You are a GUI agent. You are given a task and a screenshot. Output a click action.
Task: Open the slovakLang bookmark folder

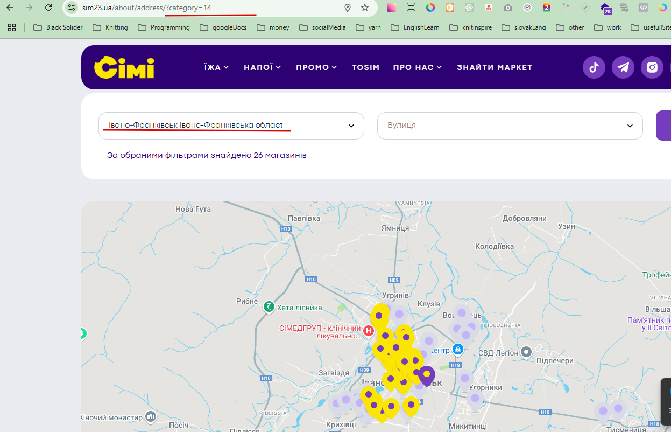pyautogui.click(x=524, y=27)
